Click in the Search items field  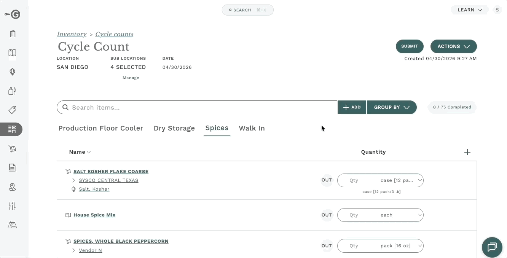(197, 107)
